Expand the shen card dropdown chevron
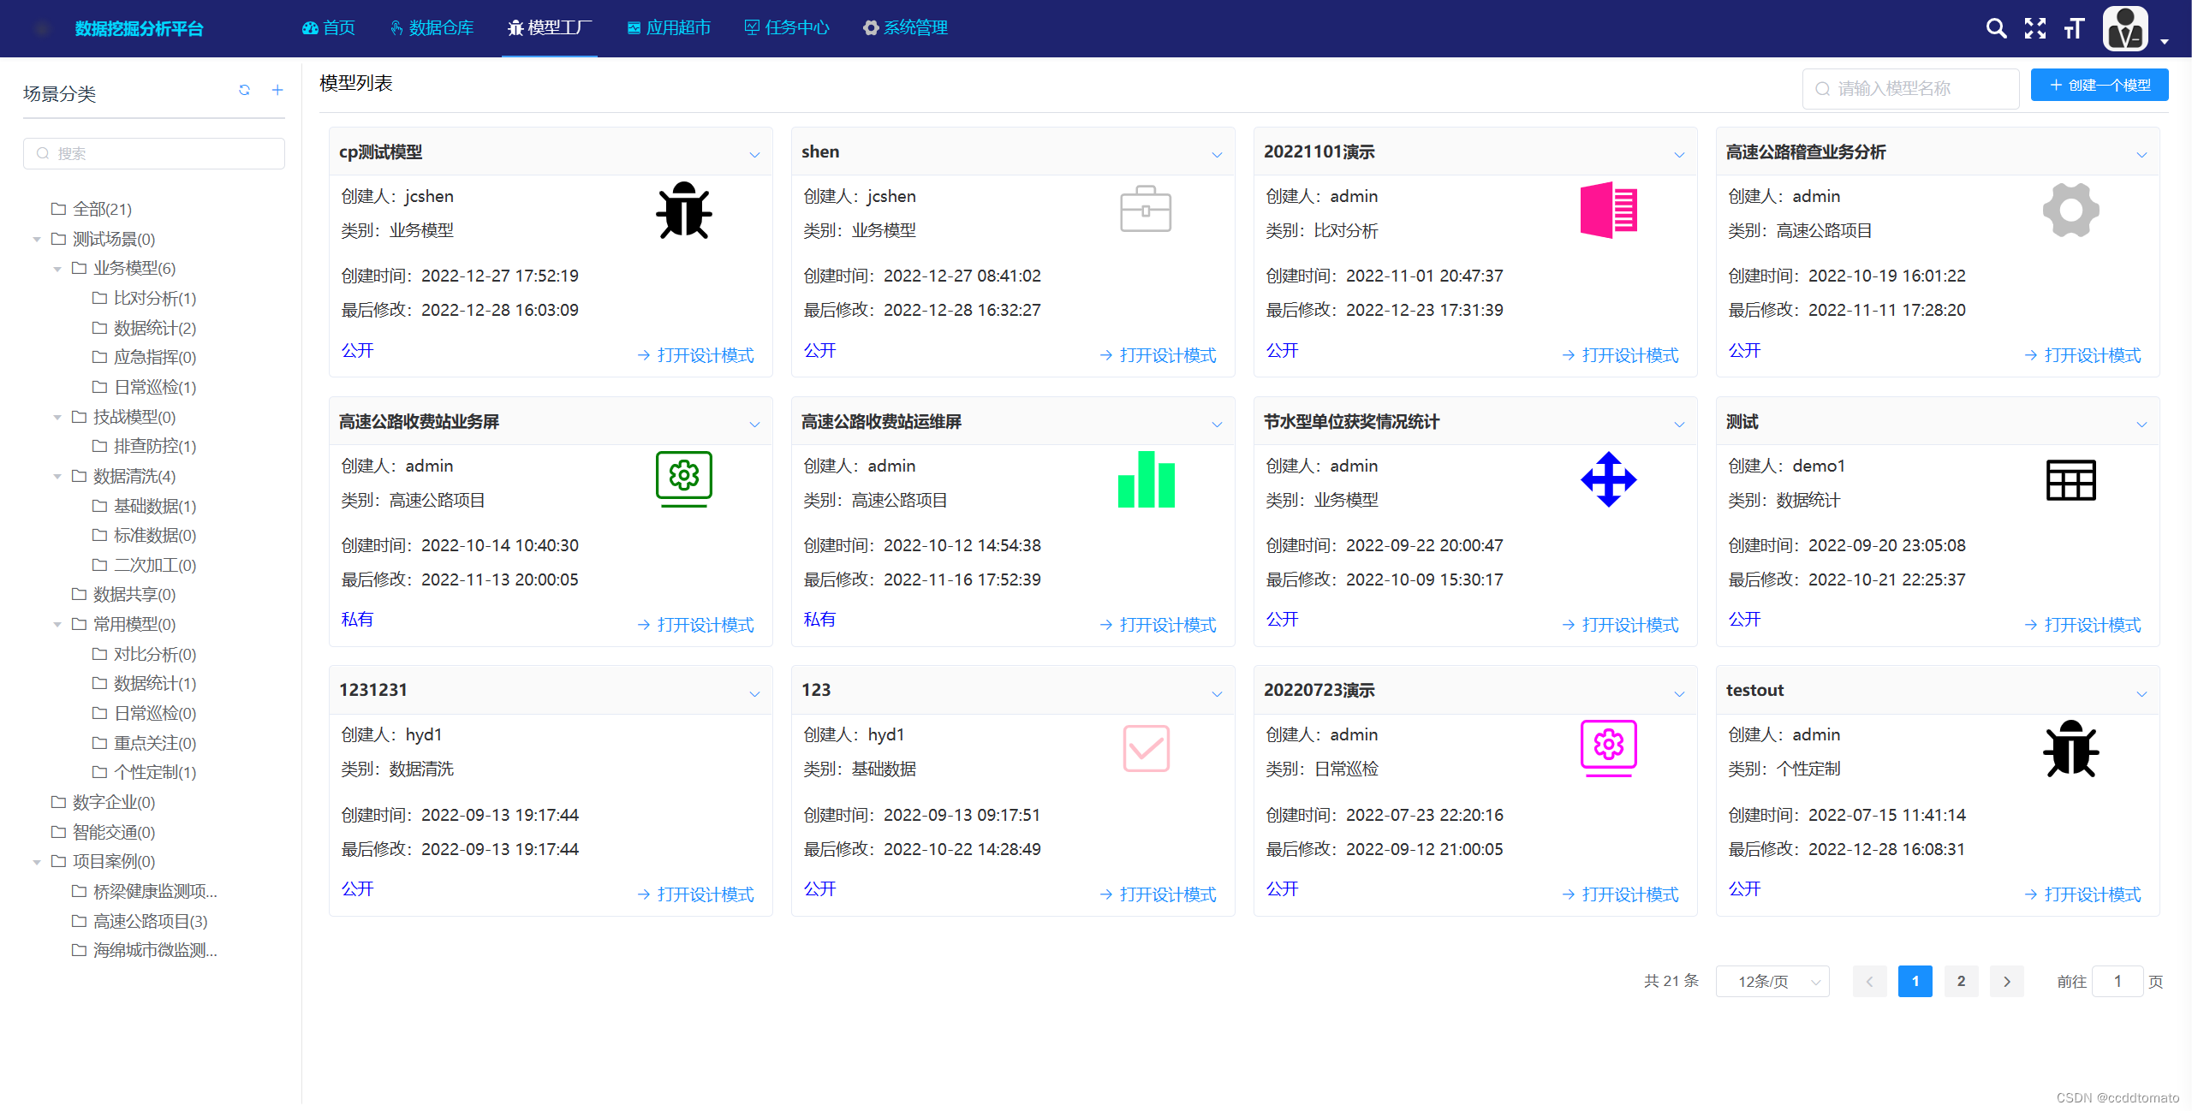The image size is (2192, 1111). (1217, 155)
